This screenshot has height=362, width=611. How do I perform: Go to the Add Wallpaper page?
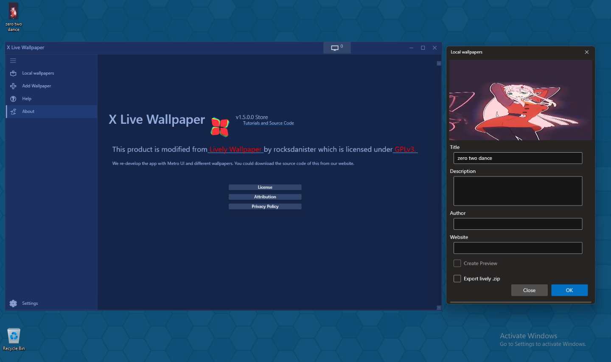[x=51, y=86]
